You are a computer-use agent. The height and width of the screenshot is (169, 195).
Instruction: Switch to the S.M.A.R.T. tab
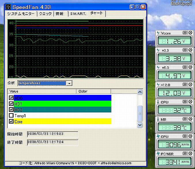[x=78, y=14]
